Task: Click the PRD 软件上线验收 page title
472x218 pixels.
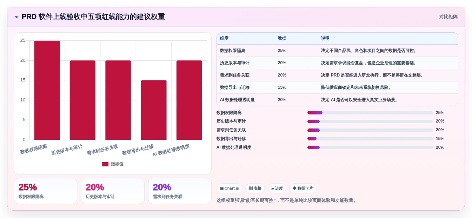Action: tap(93, 17)
